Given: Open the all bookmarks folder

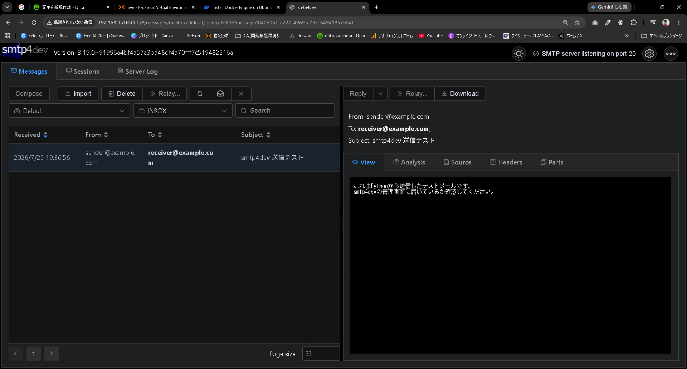Looking at the screenshot, I should pyautogui.click(x=662, y=36).
